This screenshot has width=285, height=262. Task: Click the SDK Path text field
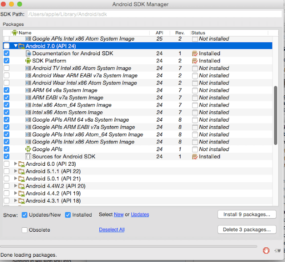pyautogui.click(x=155, y=14)
